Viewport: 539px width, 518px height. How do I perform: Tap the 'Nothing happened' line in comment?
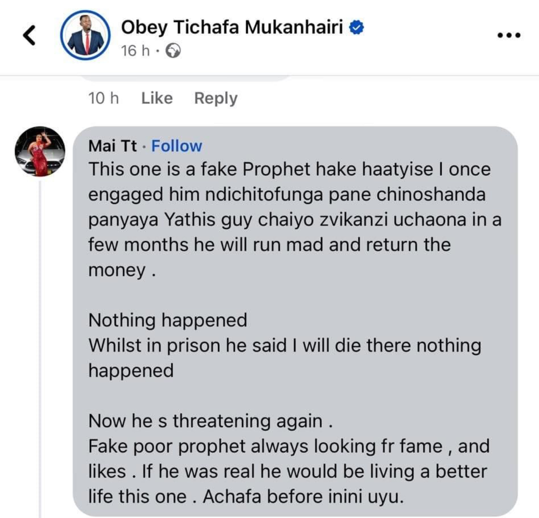(168, 321)
